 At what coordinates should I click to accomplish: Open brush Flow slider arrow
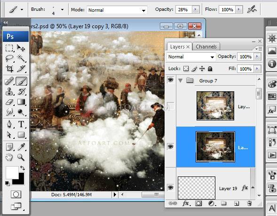tap(239, 9)
